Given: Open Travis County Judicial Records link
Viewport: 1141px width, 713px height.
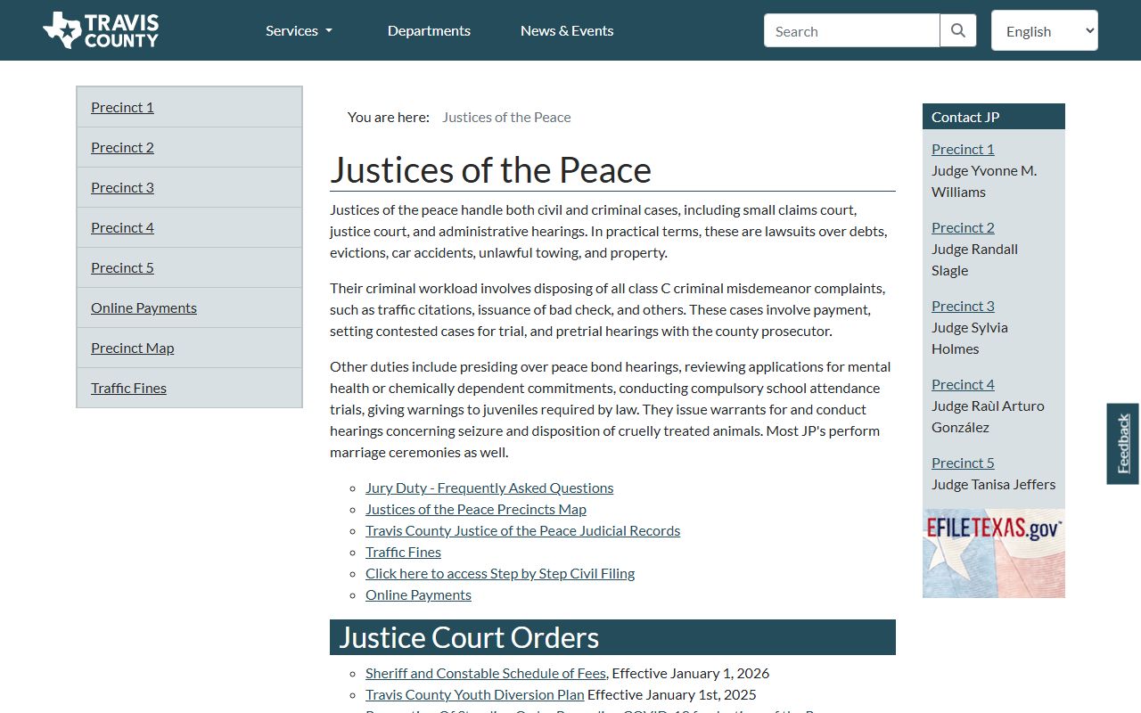Looking at the screenshot, I should 522,530.
